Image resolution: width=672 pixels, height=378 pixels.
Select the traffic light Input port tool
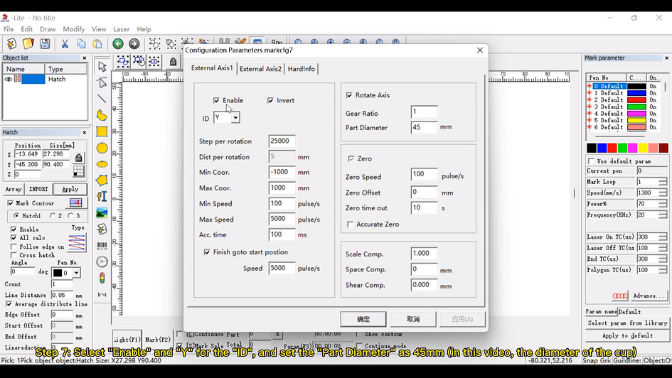pyautogui.click(x=102, y=279)
